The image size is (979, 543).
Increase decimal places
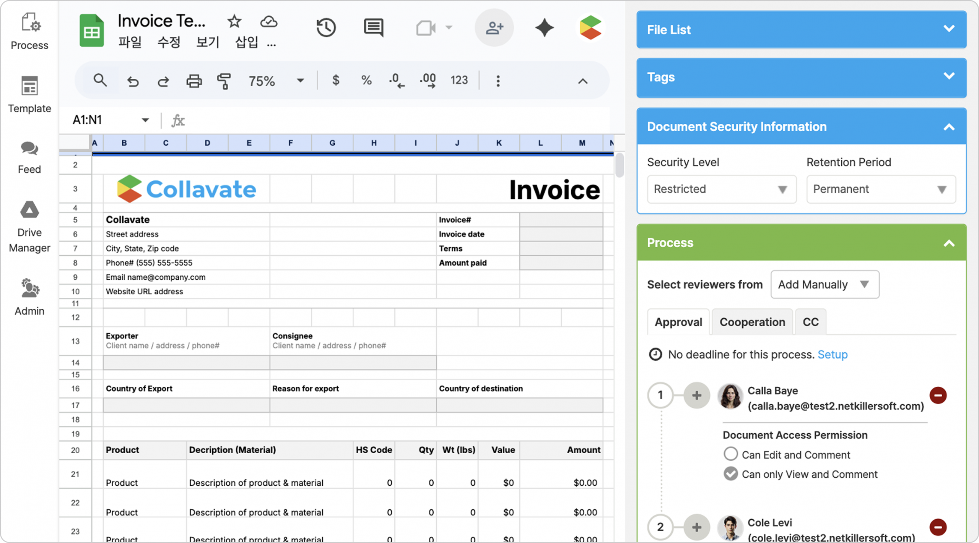428,81
